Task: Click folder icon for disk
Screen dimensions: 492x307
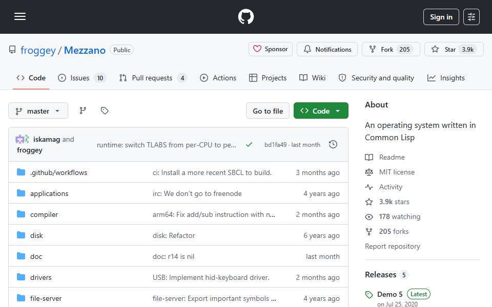Action: coord(21,235)
